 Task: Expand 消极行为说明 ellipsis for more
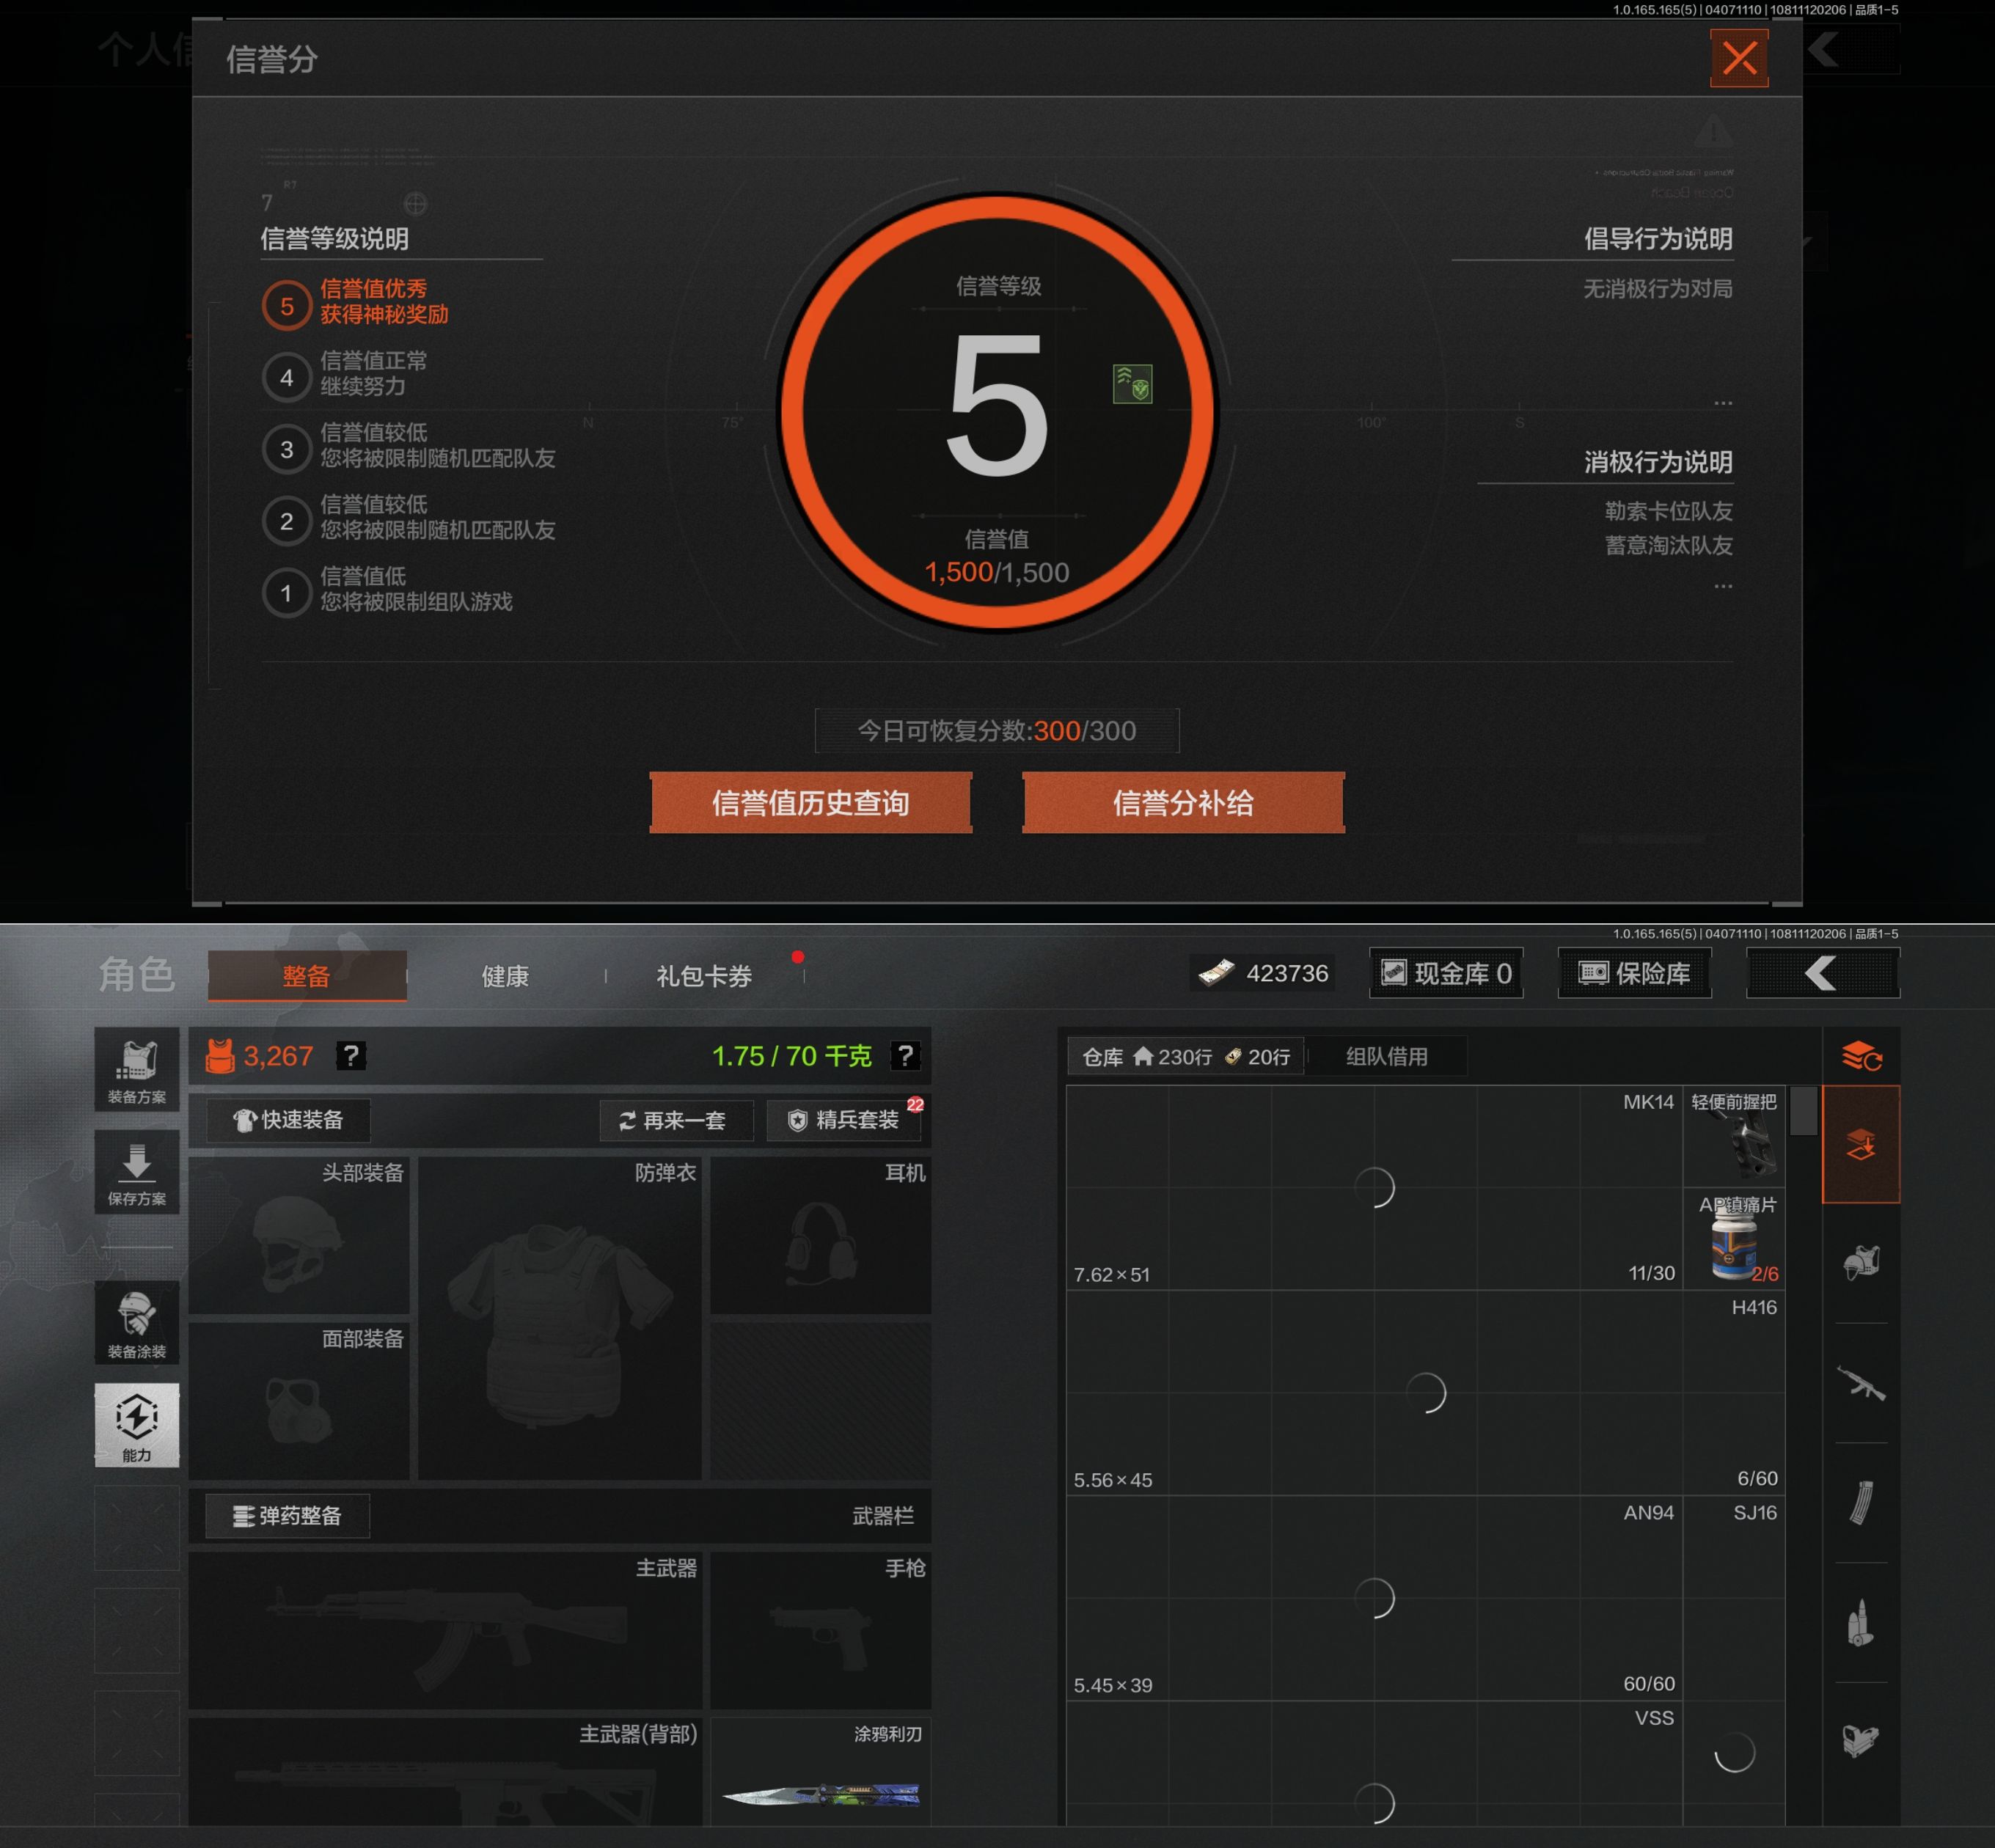pos(1722,586)
